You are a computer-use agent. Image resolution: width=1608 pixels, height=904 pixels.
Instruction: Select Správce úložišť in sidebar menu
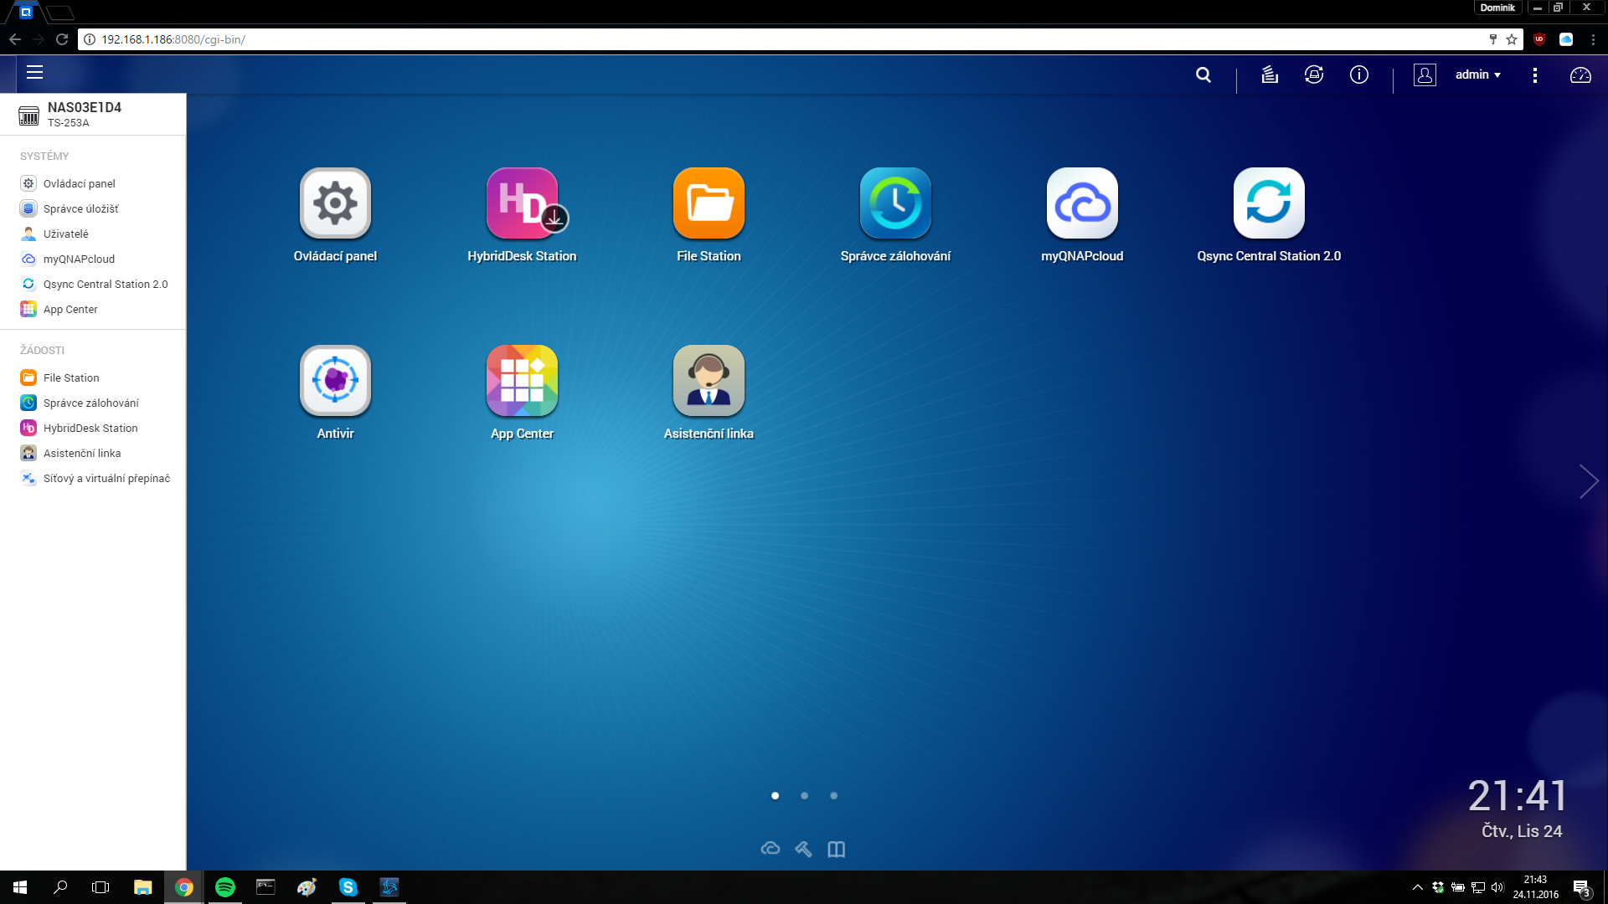80,208
